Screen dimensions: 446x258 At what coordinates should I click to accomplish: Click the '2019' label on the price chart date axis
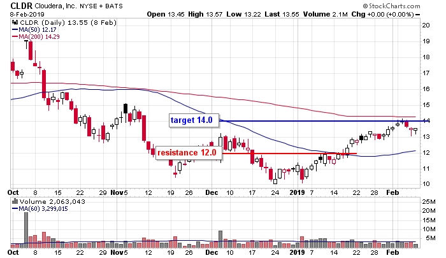(297, 192)
